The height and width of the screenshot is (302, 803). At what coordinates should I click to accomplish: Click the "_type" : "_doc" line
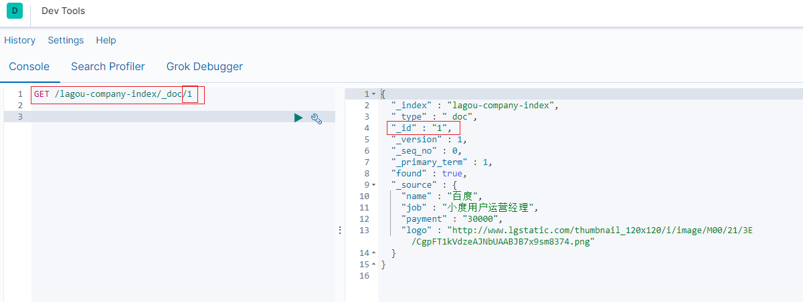[434, 117]
